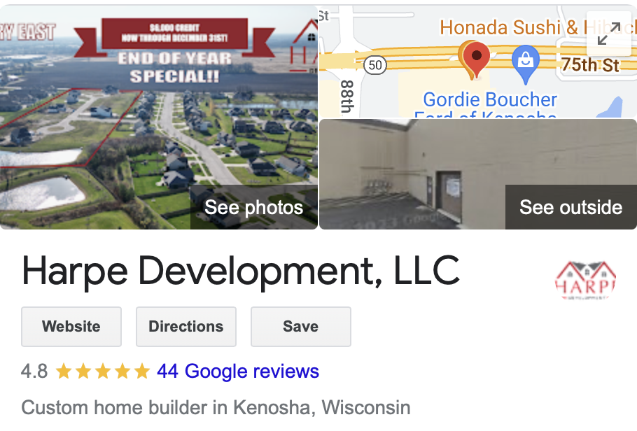Open the aerial neighborhood photo thumbnail
The height and width of the screenshot is (431, 637).
pos(158,118)
